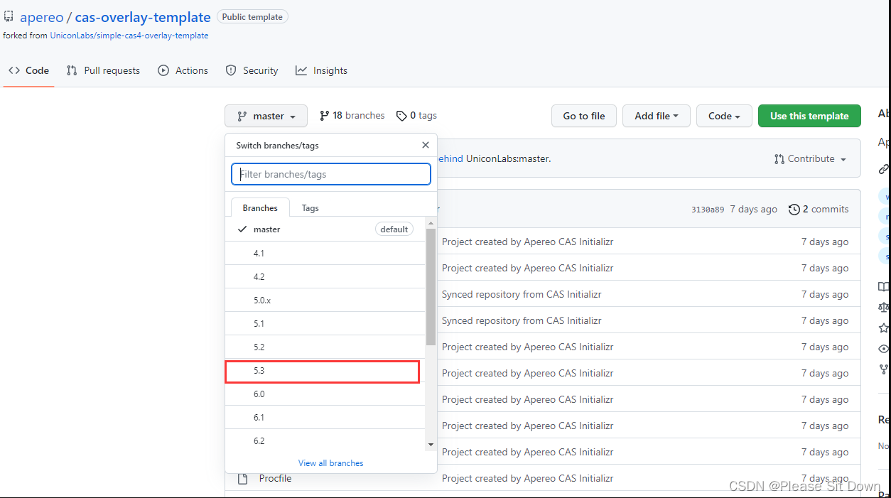
Task: Select branch 6.1
Action: point(325,417)
